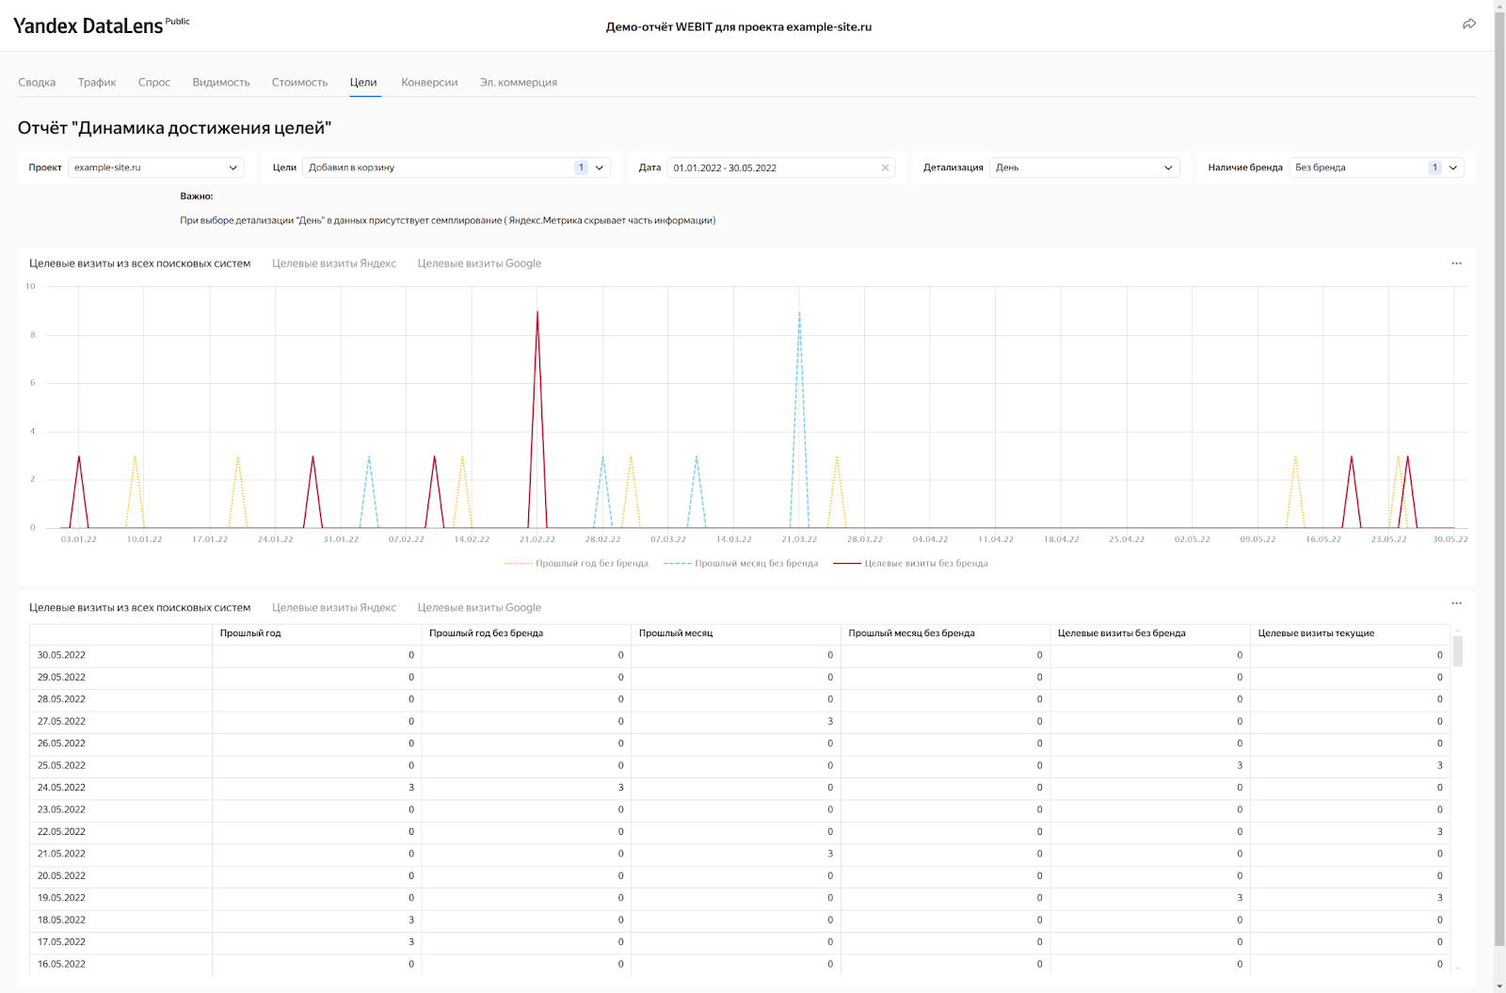Open table widget three-dots menu
This screenshot has height=993, width=1506.
point(1456,603)
